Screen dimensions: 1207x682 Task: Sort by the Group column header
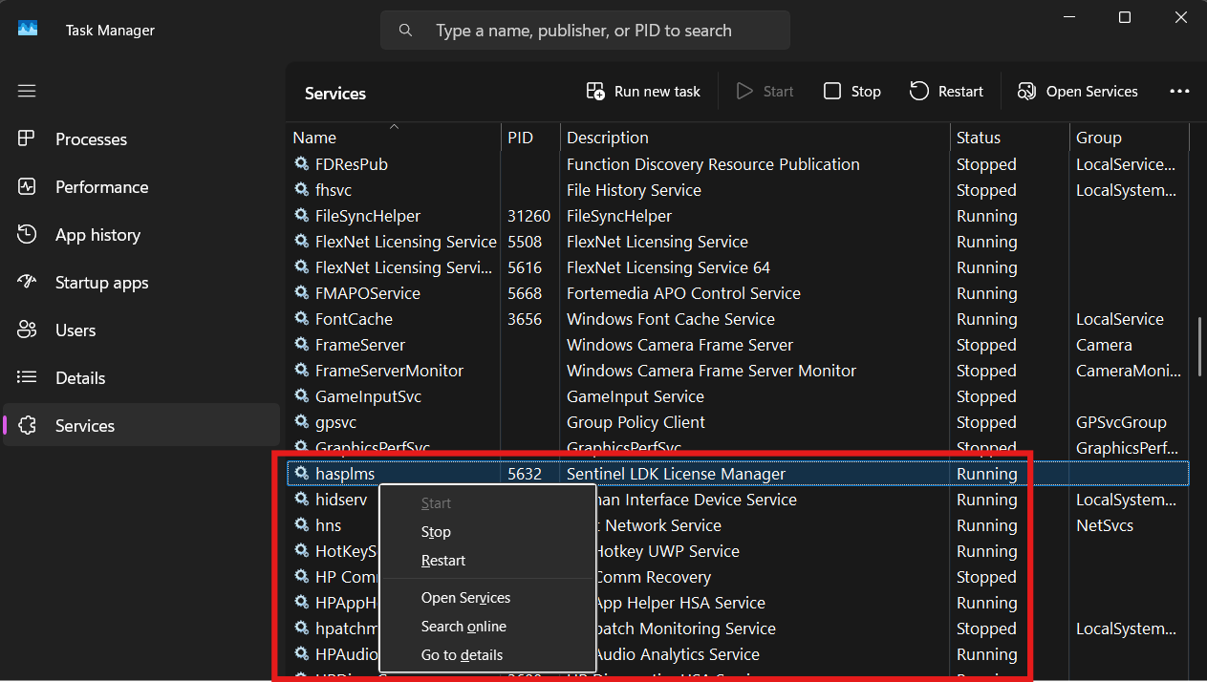1098,138
